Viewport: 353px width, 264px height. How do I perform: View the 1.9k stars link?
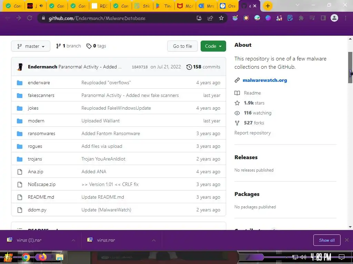pyautogui.click(x=254, y=103)
